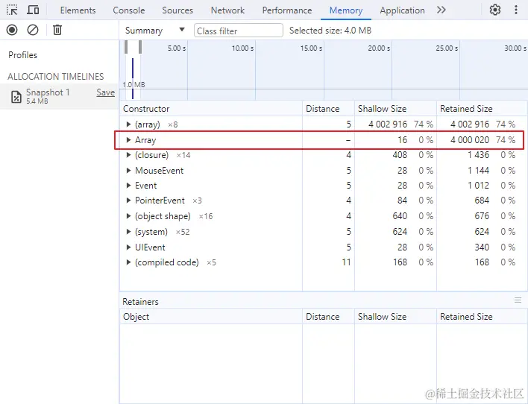Open the Application tab
Screen dimensions: 528x404
(402, 10)
